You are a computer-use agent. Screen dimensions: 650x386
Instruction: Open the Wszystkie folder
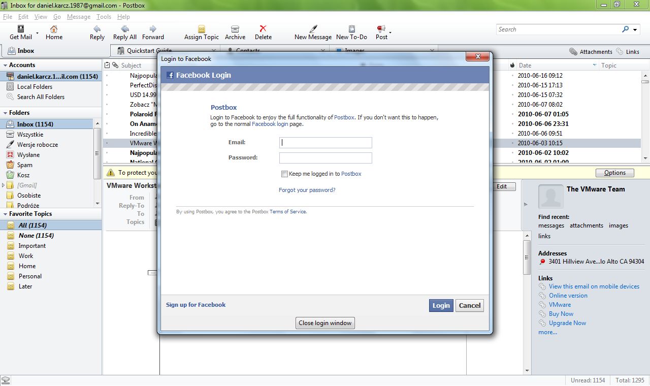[30, 135]
